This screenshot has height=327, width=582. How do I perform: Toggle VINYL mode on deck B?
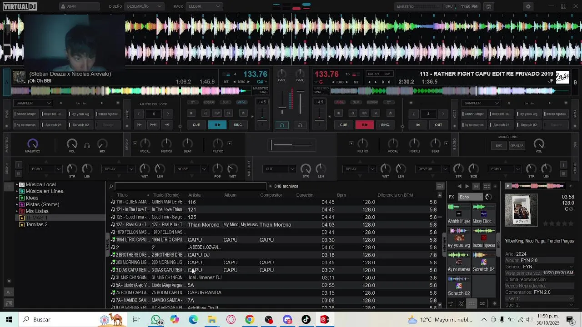coord(340,103)
